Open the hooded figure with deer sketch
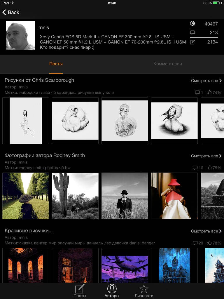This screenshot has height=299, width=224. click(125, 121)
